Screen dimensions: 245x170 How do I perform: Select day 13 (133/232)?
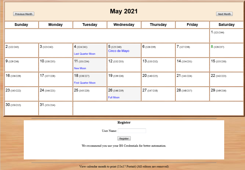click(158, 65)
